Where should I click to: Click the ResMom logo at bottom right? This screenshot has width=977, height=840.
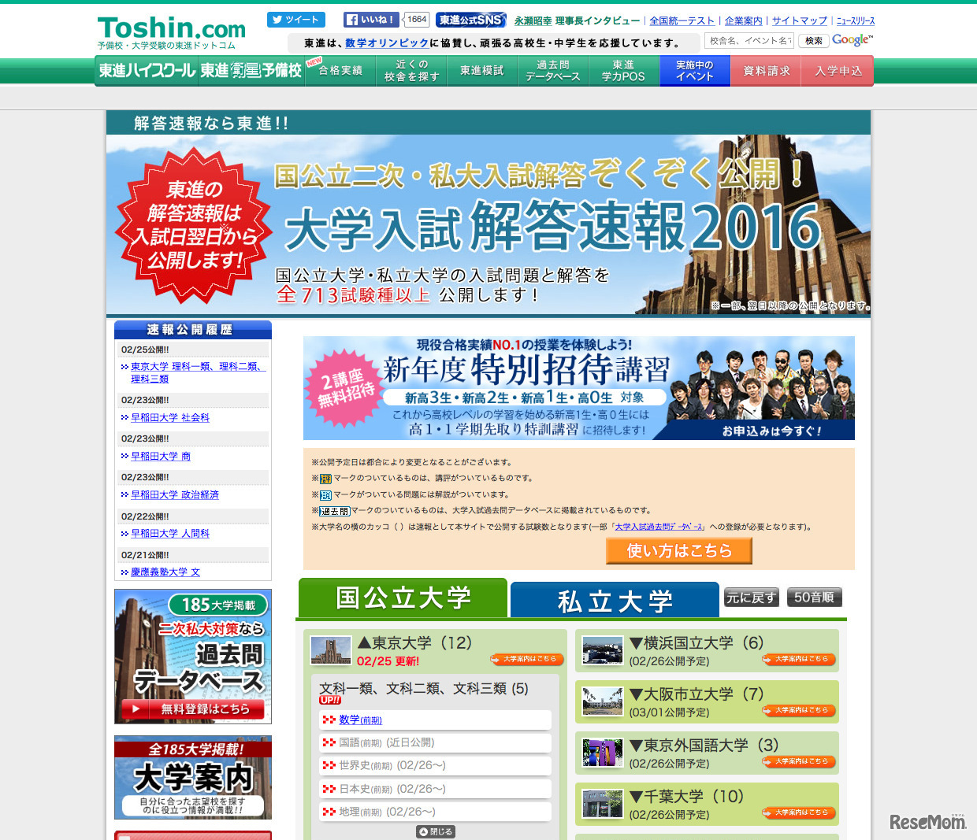[x=930, y=821]
